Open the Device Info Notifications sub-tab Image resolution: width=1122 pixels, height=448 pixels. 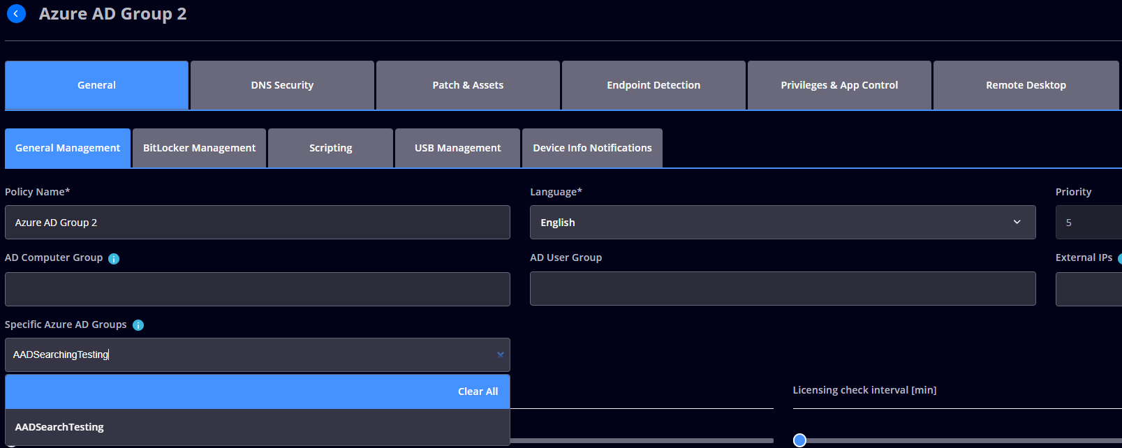592,148
